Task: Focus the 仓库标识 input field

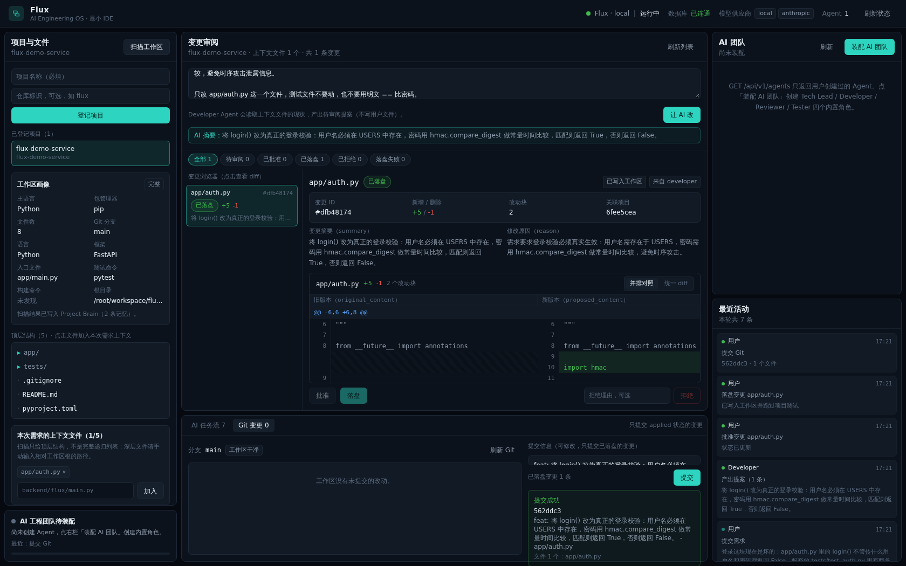Action: [x=91, y=96]
